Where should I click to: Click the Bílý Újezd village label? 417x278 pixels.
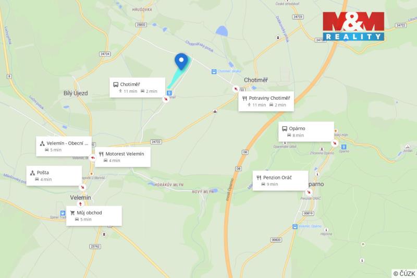click(76, 93)
